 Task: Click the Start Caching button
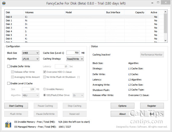[16, 106]
